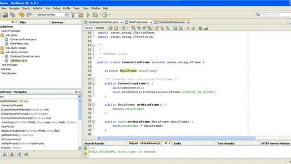Open HTTP Server Monitor tab
The width and height of the screenshot is (291, 164).
[x=276, y=143]
